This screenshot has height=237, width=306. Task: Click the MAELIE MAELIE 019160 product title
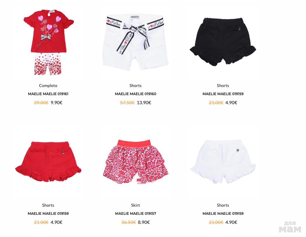pyautogui.click(x=136, y=94)
